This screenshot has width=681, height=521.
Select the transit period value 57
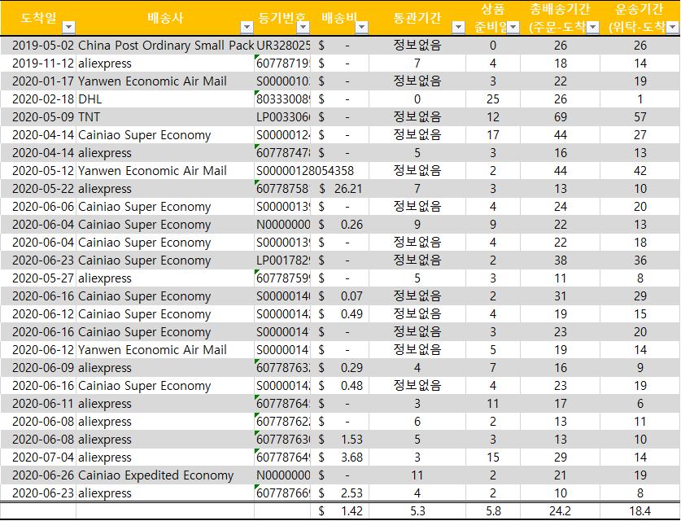coord(640,117)
